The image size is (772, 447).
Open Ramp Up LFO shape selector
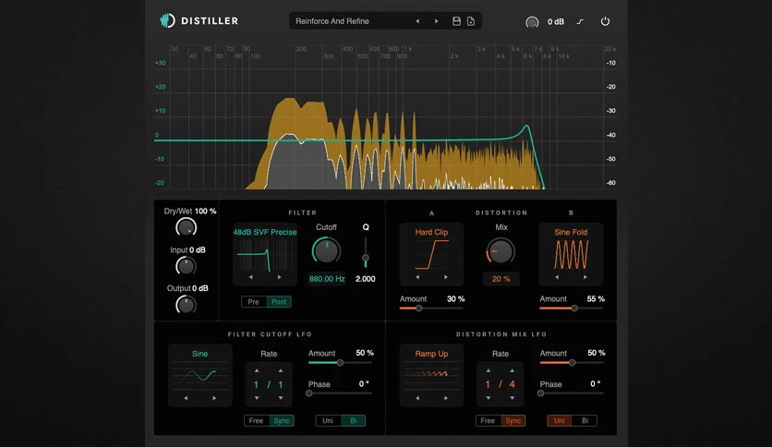(431, 354)
